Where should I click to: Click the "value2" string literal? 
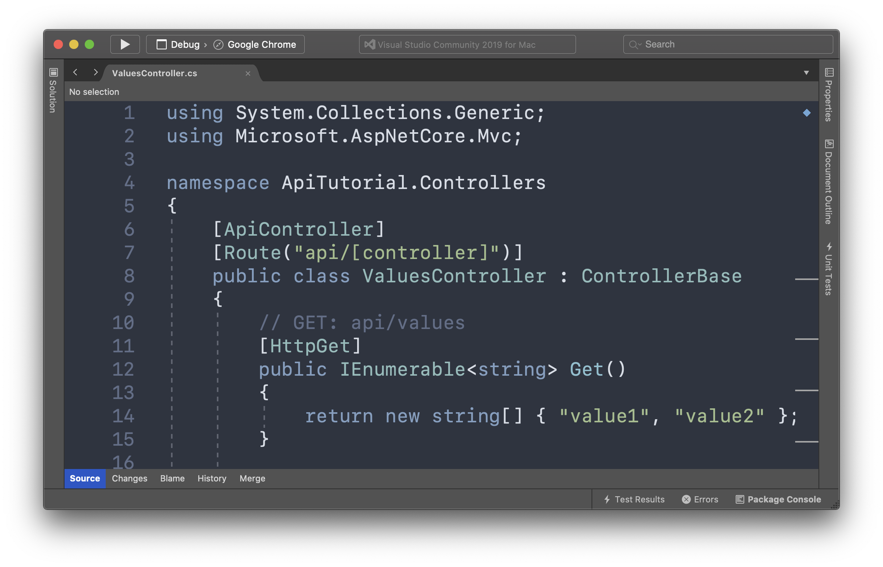719,416
